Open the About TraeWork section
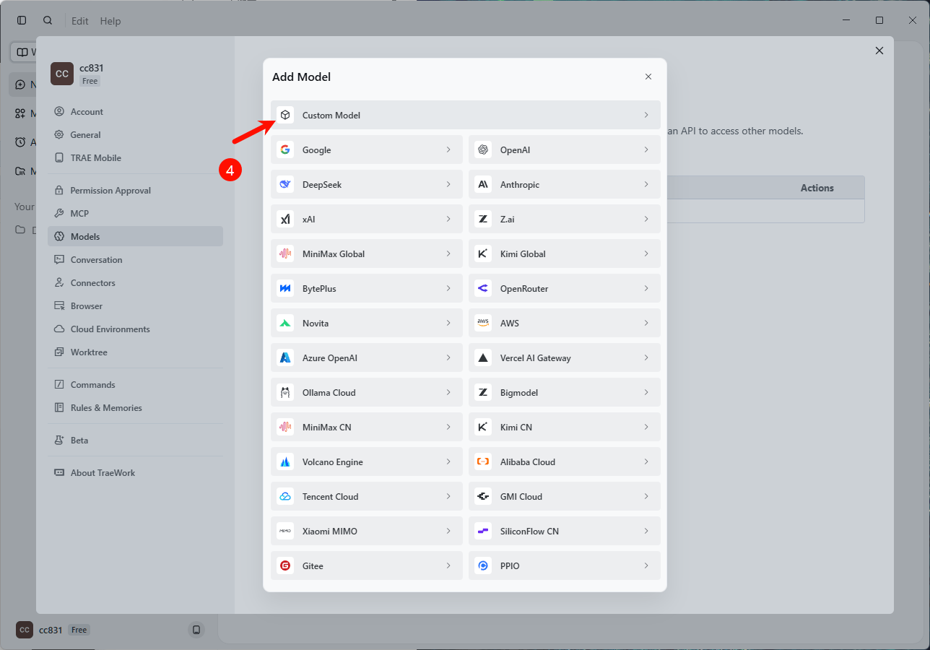The width and height of the screenshot is (930, 650). coord(136,473)
